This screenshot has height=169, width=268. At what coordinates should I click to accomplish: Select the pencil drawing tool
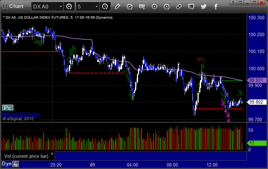click(117, 7)
